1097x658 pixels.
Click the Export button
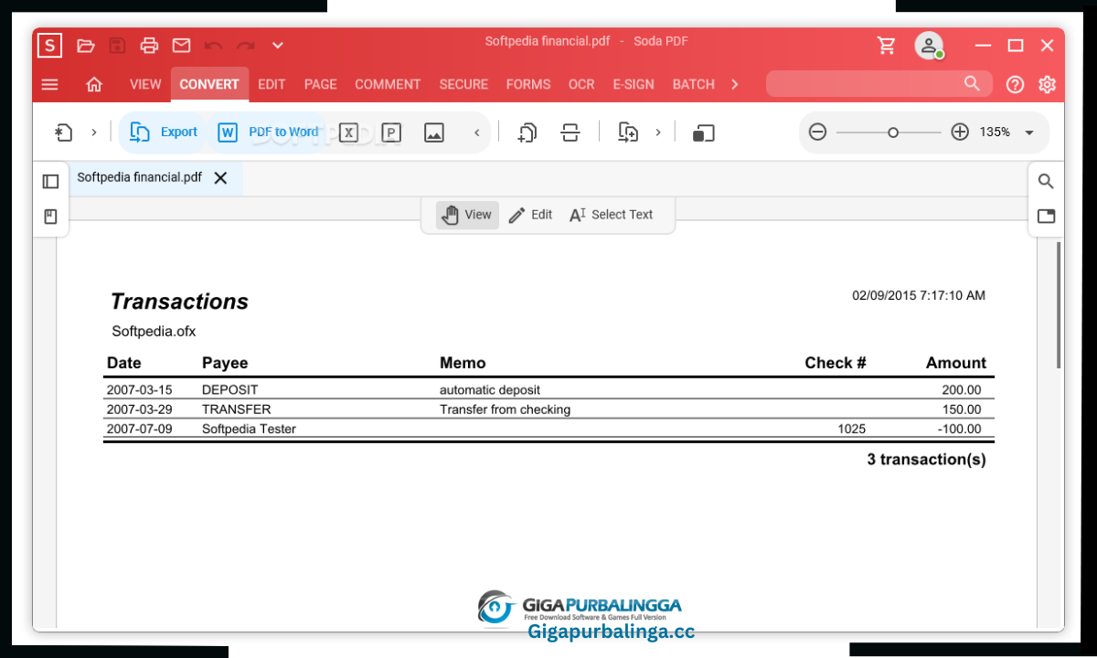pos(165,133)
